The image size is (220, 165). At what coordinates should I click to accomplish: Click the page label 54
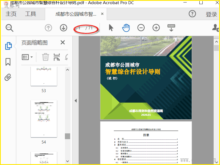click(44, 142)
